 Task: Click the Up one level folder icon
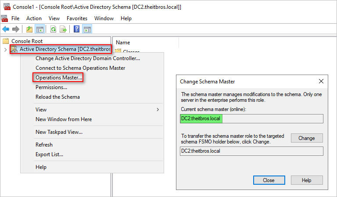[x=29, y=29]
